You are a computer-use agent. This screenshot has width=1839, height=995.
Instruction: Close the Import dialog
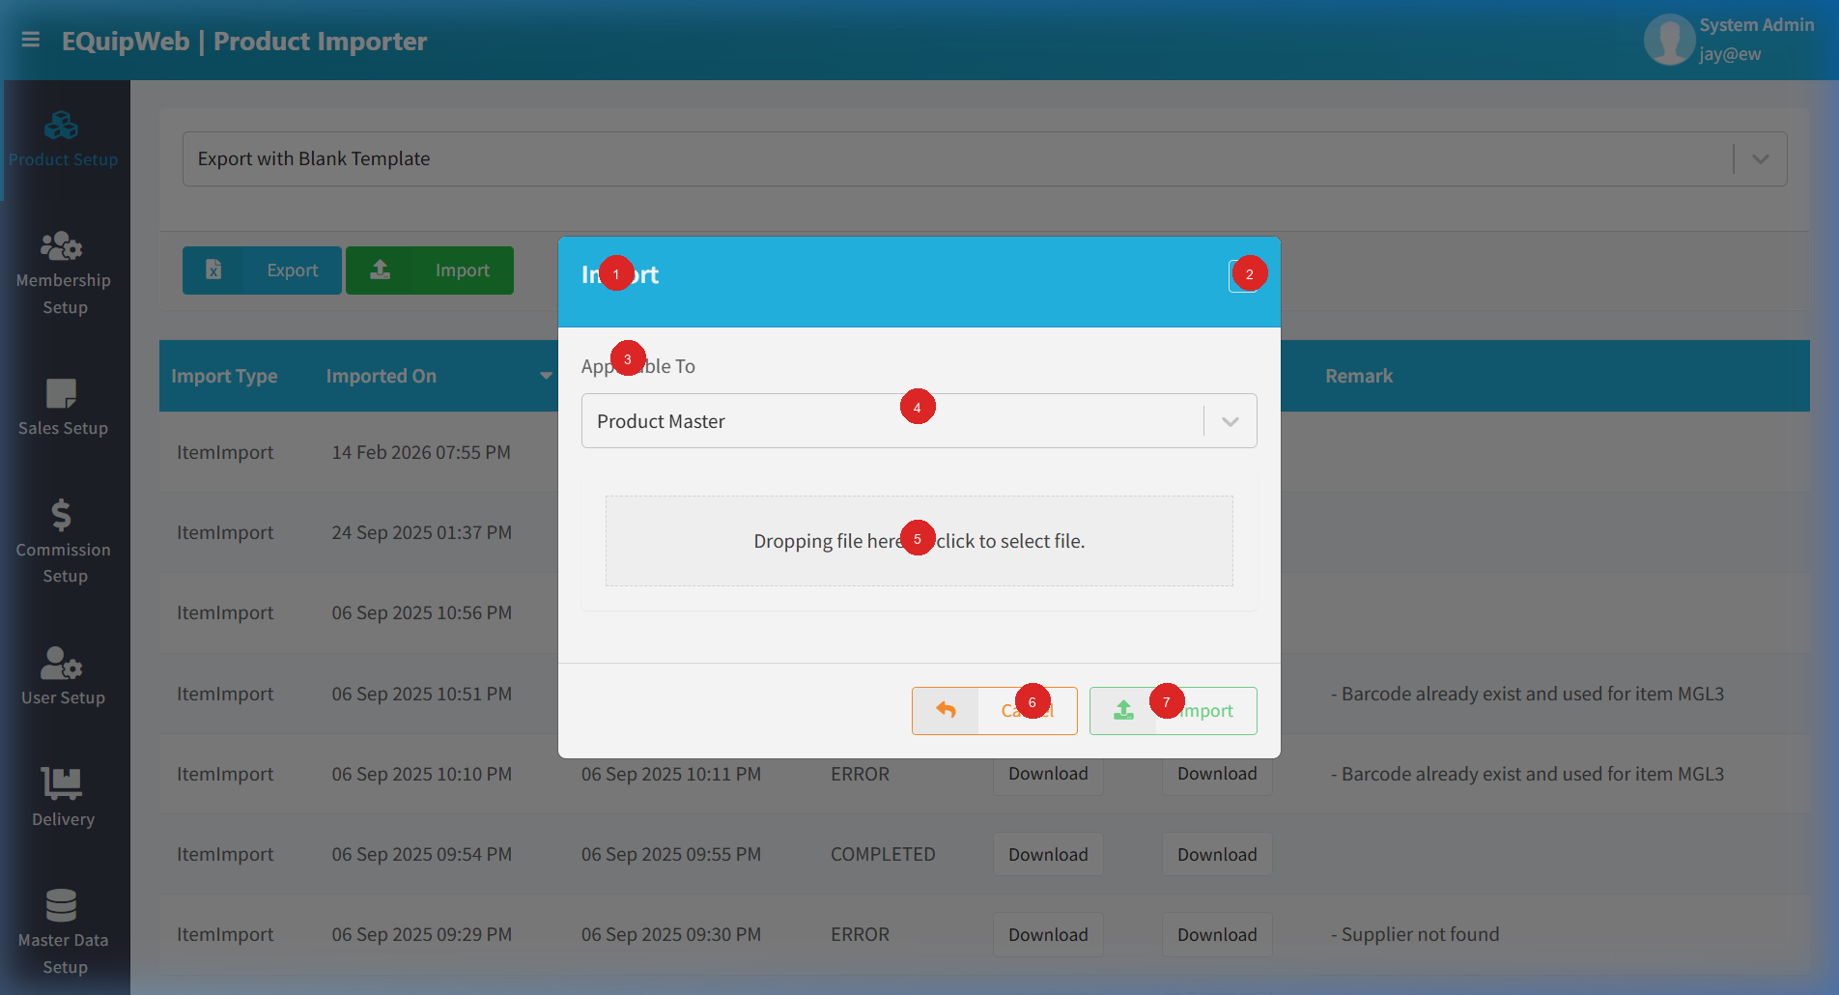coord(1243,276)
